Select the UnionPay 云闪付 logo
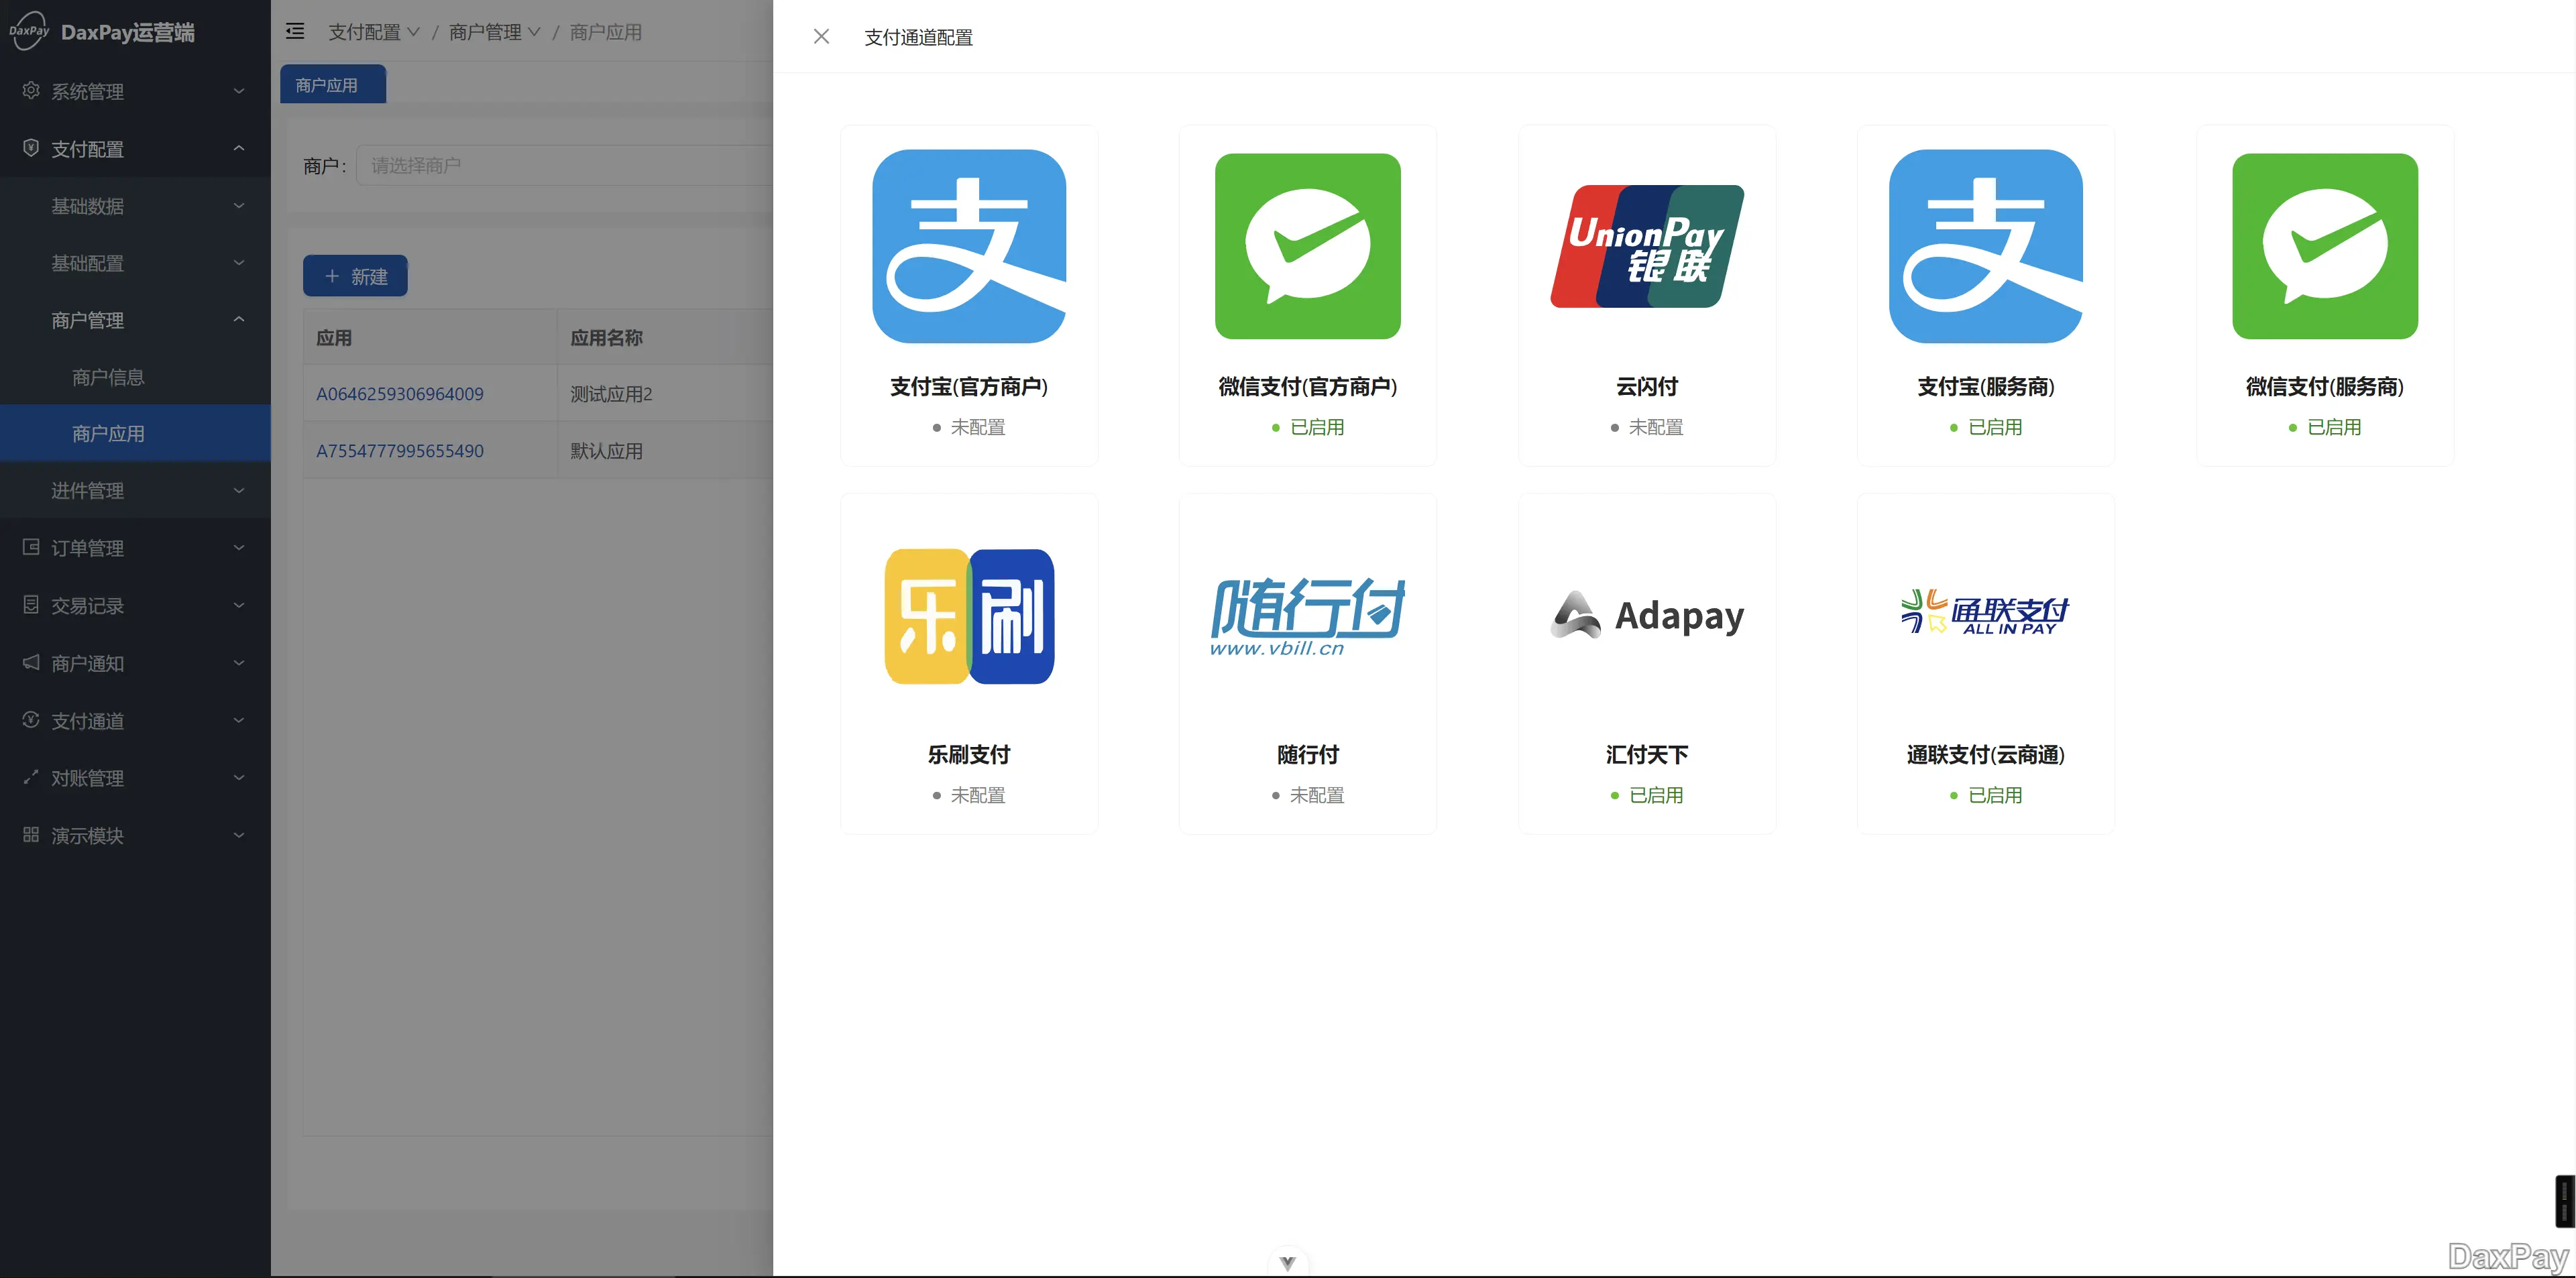Screen dimensions: 2576x1278 coord(1646,246)
